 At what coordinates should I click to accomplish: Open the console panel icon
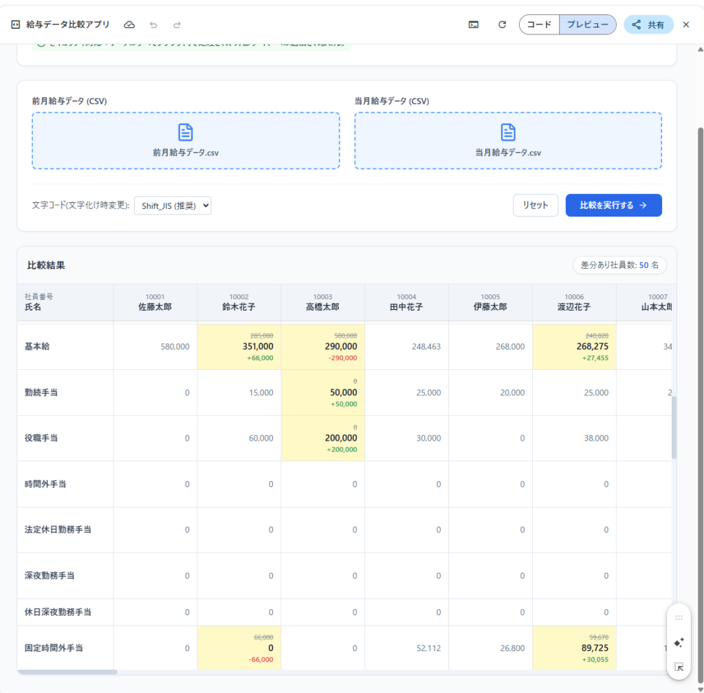coord(474,25)
